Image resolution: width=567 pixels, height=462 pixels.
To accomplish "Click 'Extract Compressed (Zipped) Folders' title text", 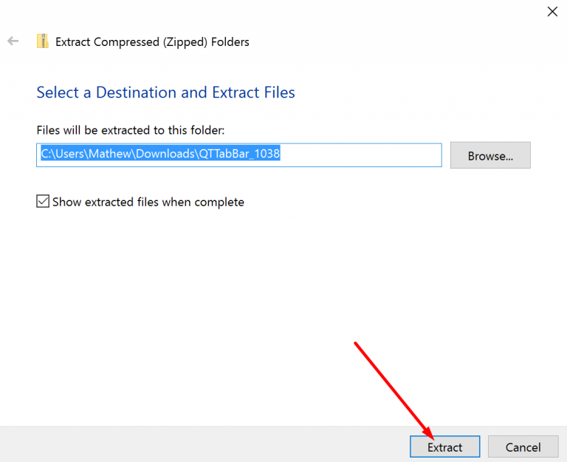I will point(152,42).
